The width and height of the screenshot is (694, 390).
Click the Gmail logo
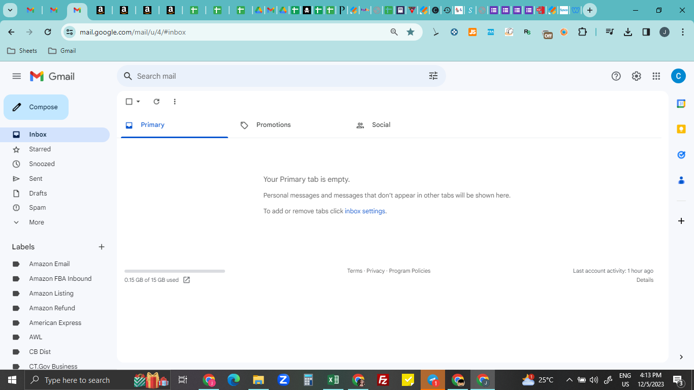(52, 76)
